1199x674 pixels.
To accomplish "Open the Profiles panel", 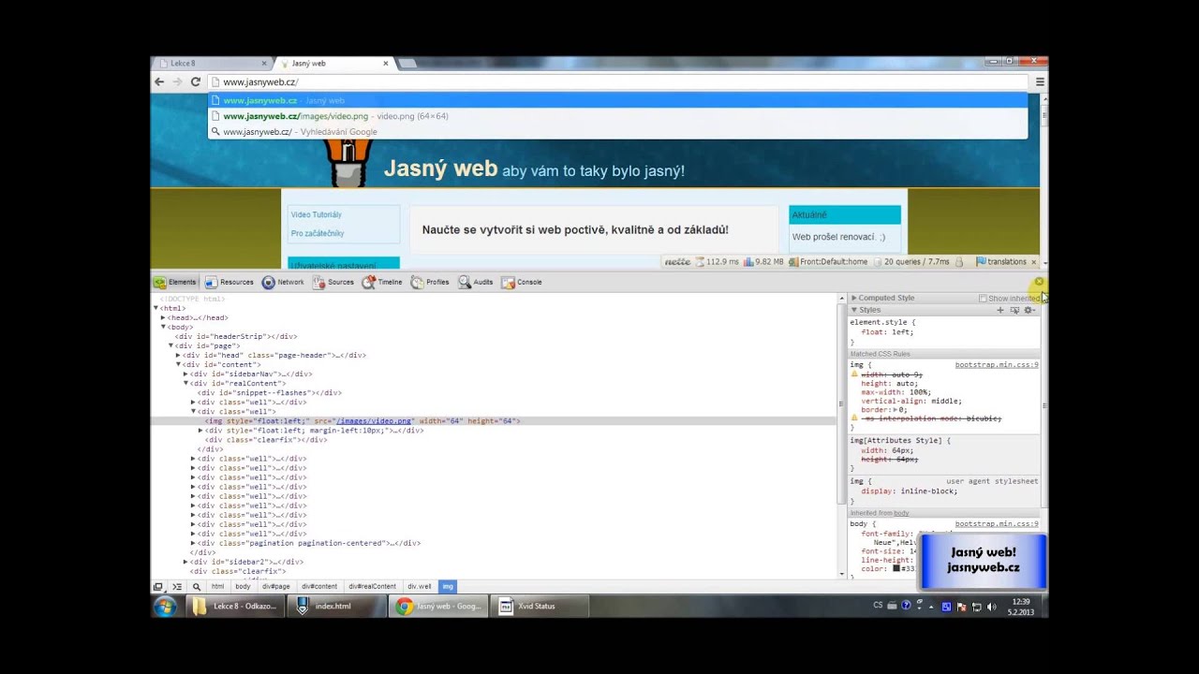I will click(430, 282).
